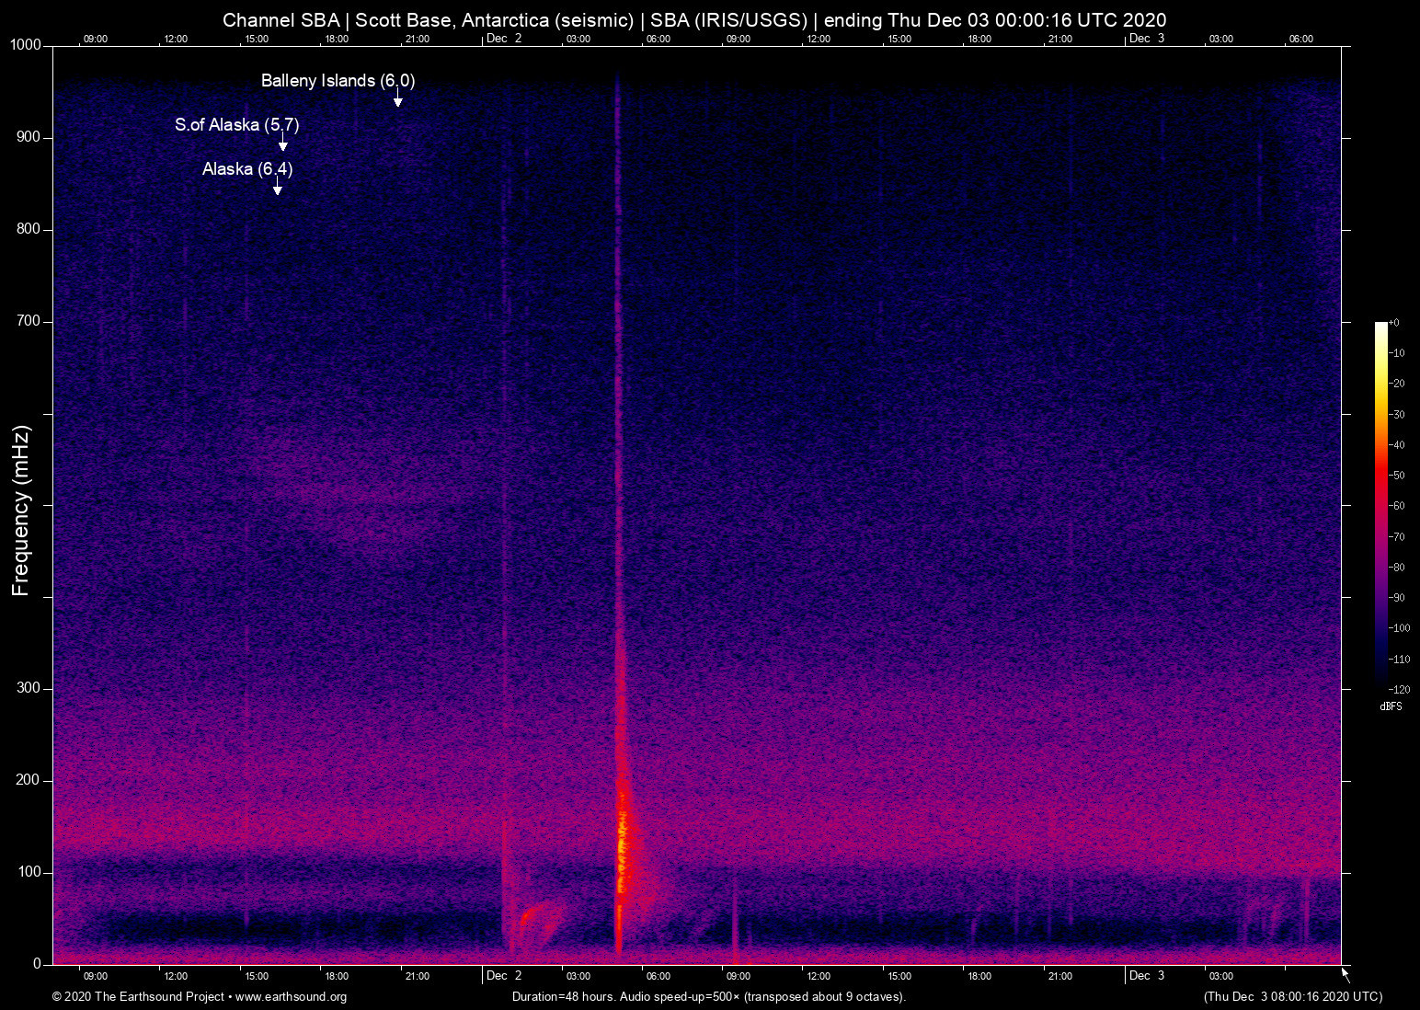Click the arrow marker under Alaska (6.4)
Screen dimensions: 1420x1010
(277, 188)
